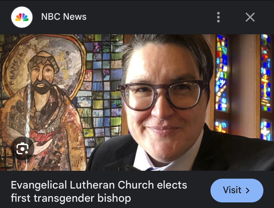The image size is (274, 208).
Task: Click the words 'first transgender bishop'
Action: 71,198
